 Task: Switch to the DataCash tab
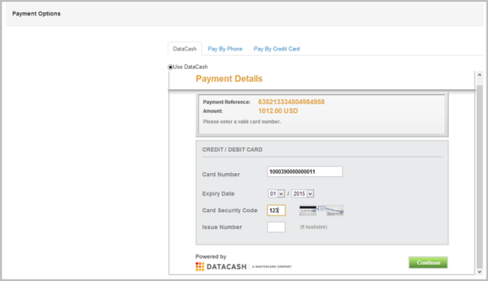(185, 49)
